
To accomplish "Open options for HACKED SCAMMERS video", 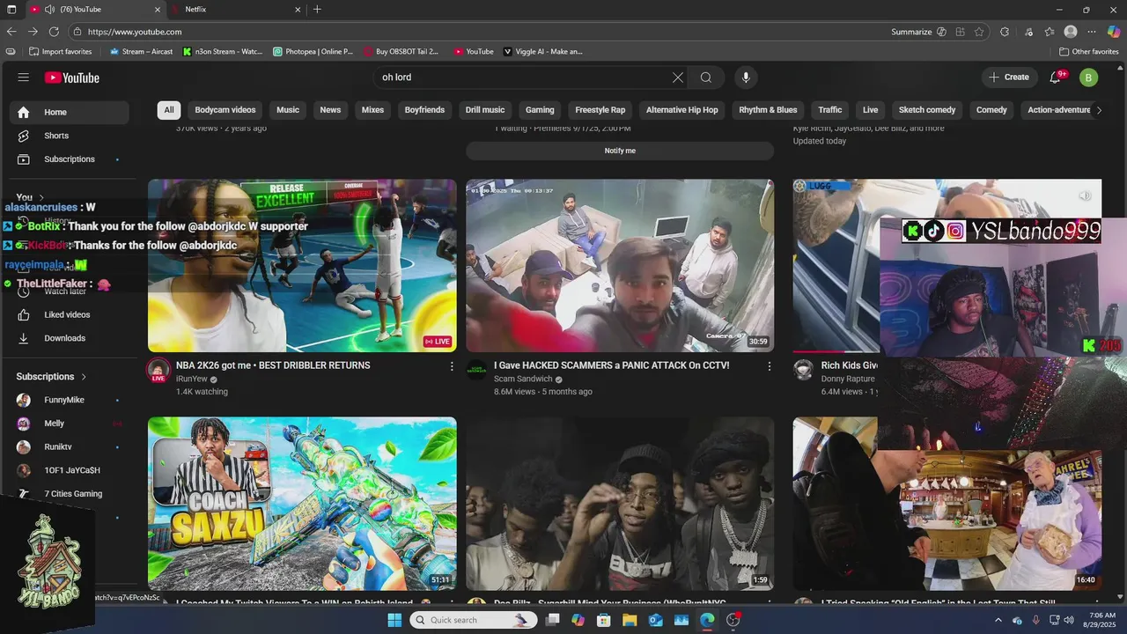I will 770,365.
